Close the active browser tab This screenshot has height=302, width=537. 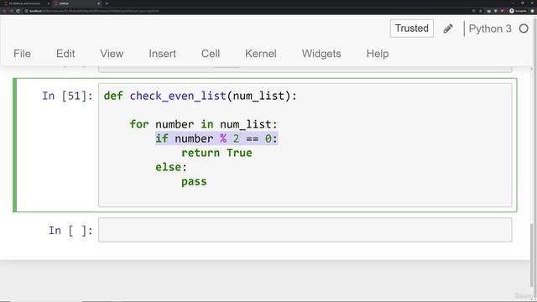(99, 3)
